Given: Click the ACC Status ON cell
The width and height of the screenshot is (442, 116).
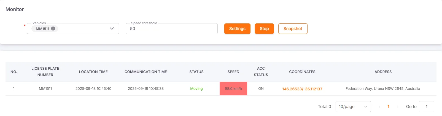Looking at the screenshot, I should (x=261, y=89).
